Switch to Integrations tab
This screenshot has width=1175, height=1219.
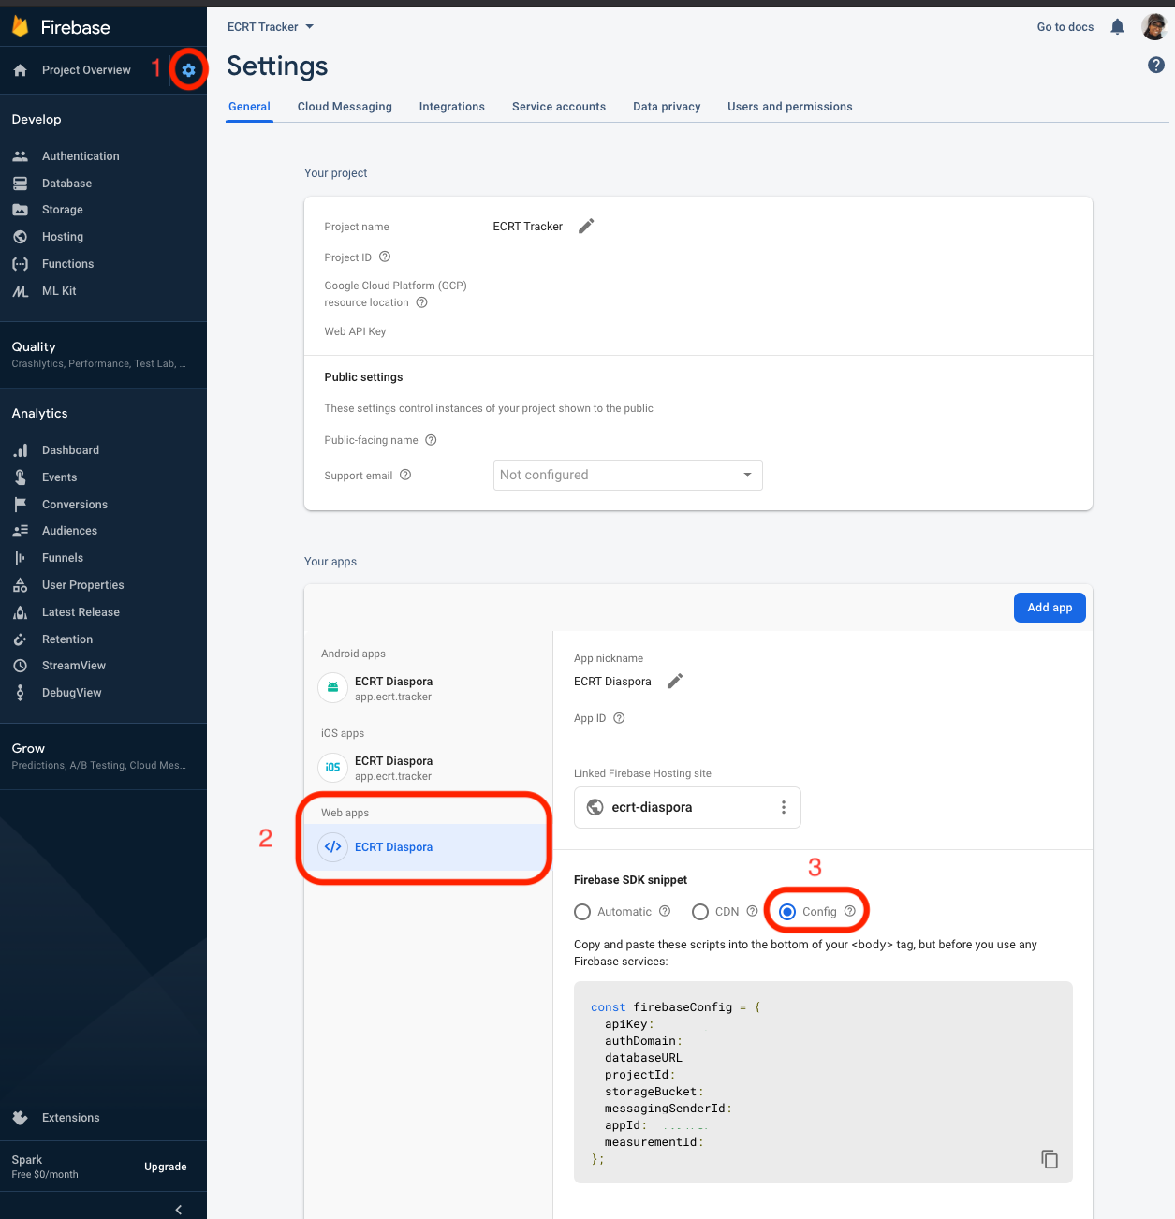452,107
